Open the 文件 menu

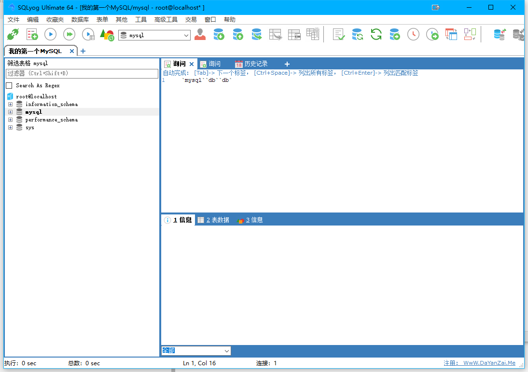(x=14, y=19)
